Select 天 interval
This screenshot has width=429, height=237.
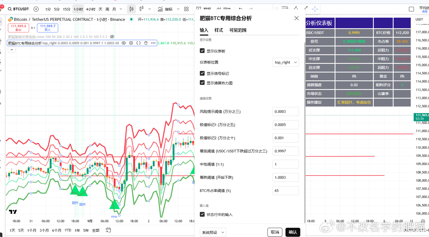pos(100,9)
